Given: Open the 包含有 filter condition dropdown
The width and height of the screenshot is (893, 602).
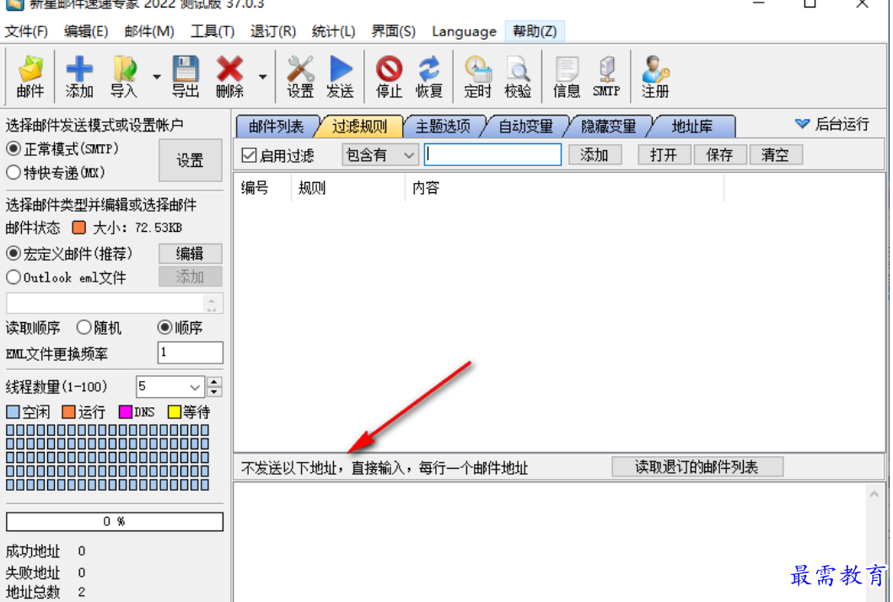Looking at the screenshot, I should coord(379,155).
